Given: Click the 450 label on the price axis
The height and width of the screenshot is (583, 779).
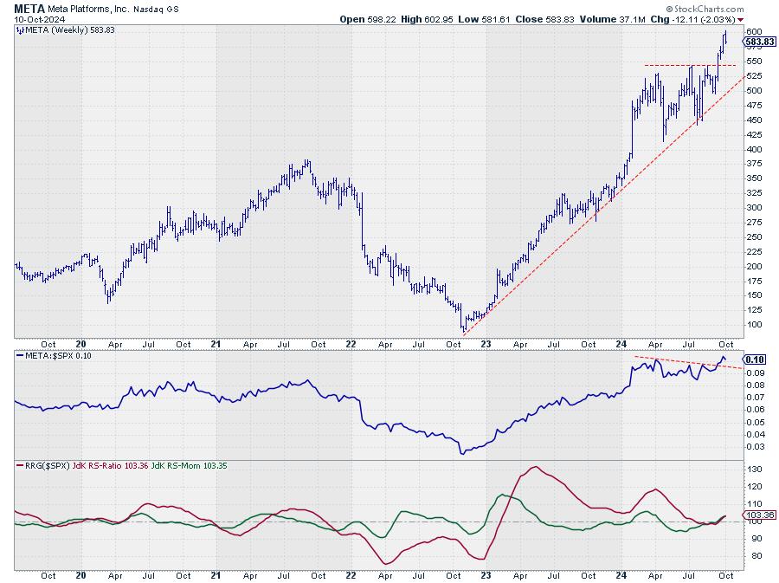Looking at the screenshot, I should 754,120.
